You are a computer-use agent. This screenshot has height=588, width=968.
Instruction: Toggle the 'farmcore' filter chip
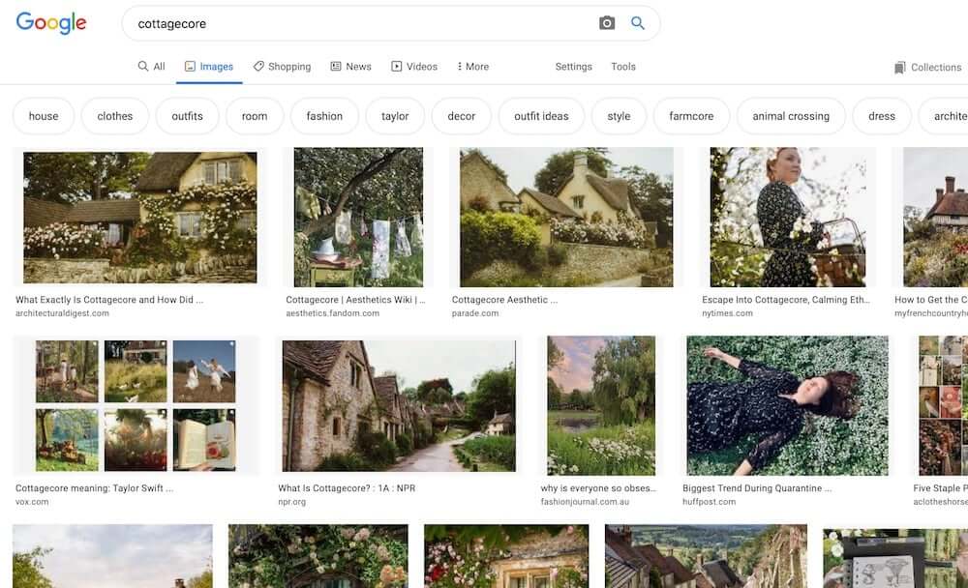[x=691, y=115]
